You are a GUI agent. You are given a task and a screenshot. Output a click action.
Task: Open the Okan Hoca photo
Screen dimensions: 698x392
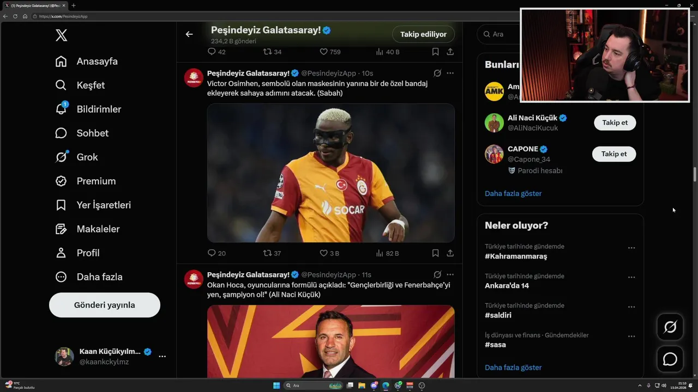pos(330,341)
